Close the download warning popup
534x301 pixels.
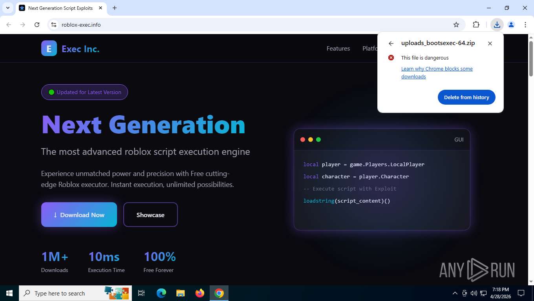(x=490, y=44)
